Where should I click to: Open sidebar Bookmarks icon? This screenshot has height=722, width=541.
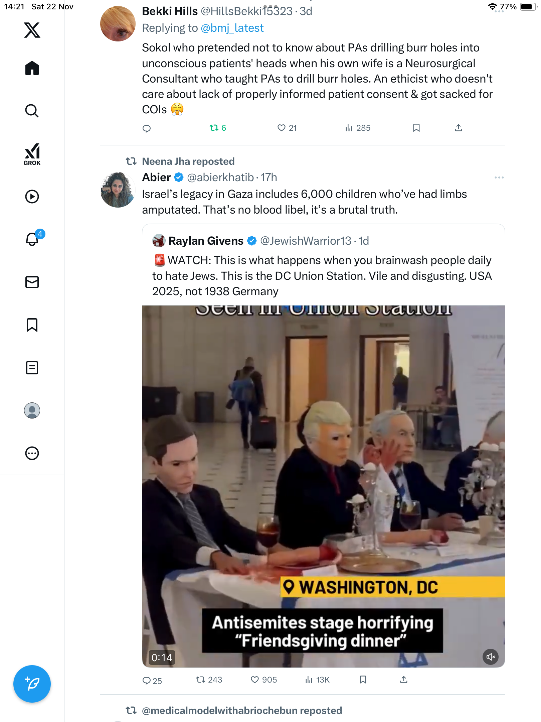coord(32,325)
